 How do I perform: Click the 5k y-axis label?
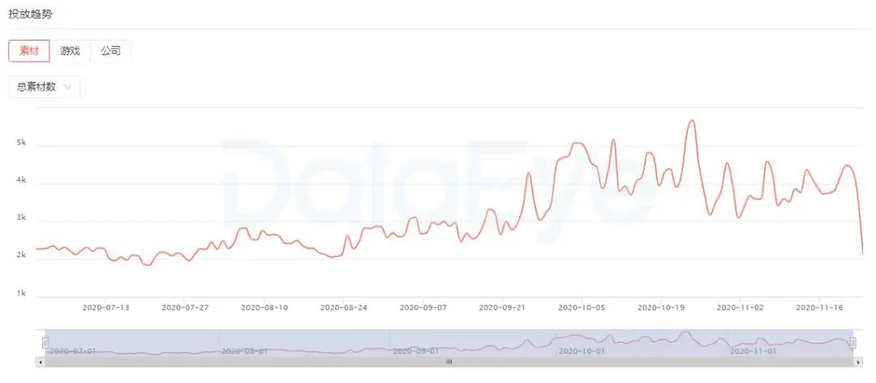click(x=22, y=143)
